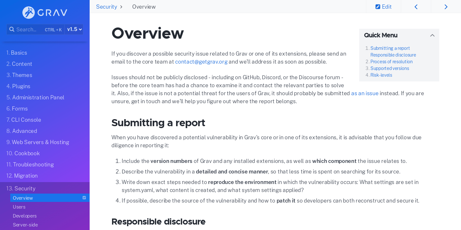Click the checkmark icon on the Overview sidebar entry
Screen dimensions: 461x230
[85, 197]
